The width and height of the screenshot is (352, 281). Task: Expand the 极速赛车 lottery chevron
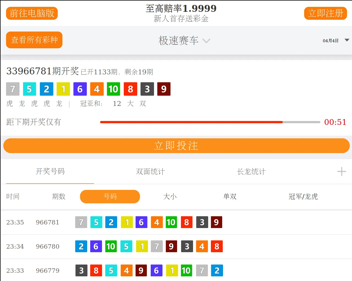pyautogui.click(x=206, y=41)
